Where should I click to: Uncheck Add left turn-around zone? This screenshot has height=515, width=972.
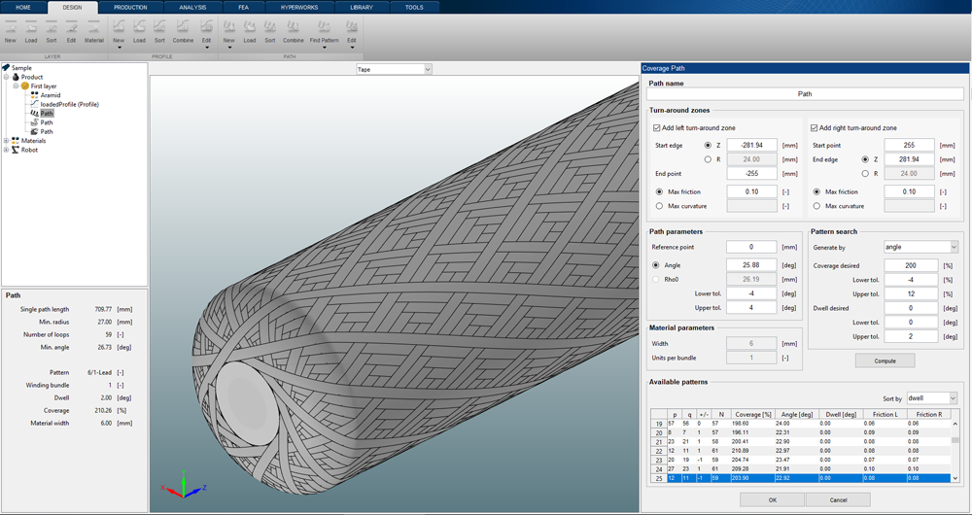[x=657, y=127]
